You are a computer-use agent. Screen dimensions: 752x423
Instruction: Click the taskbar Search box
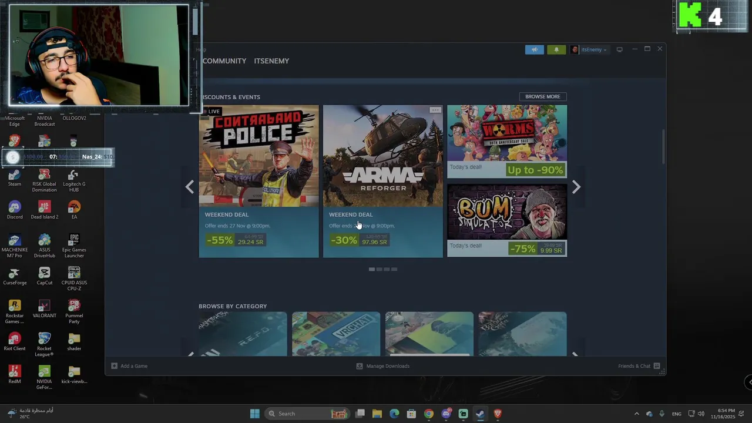[x=306, y=414]
